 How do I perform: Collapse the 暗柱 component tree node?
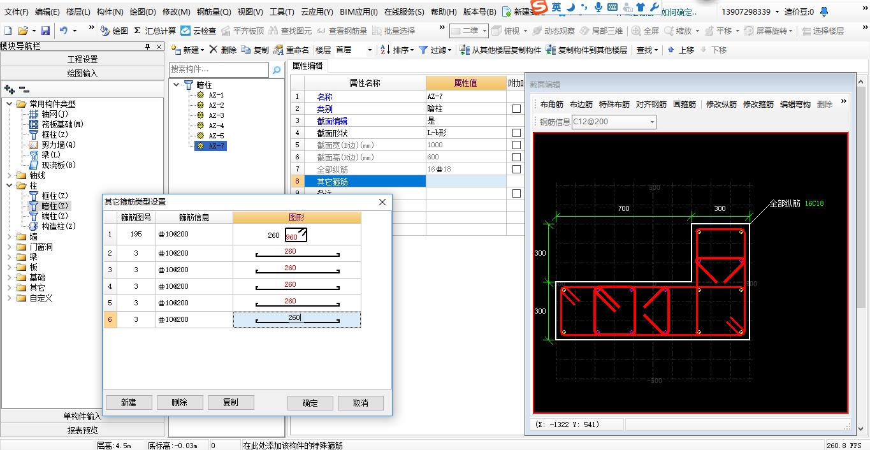coord(177,85)
